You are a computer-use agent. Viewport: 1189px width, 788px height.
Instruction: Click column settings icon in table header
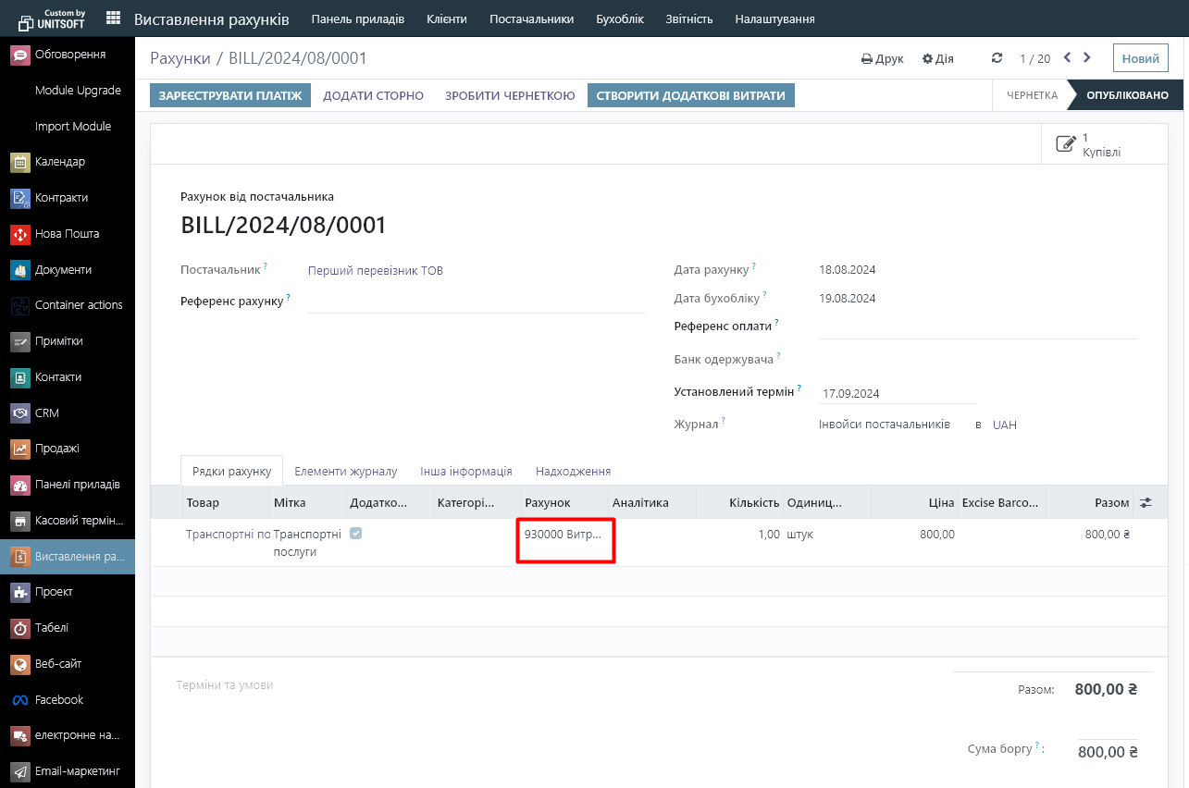pyautogui.click(x=1146, y=503)
